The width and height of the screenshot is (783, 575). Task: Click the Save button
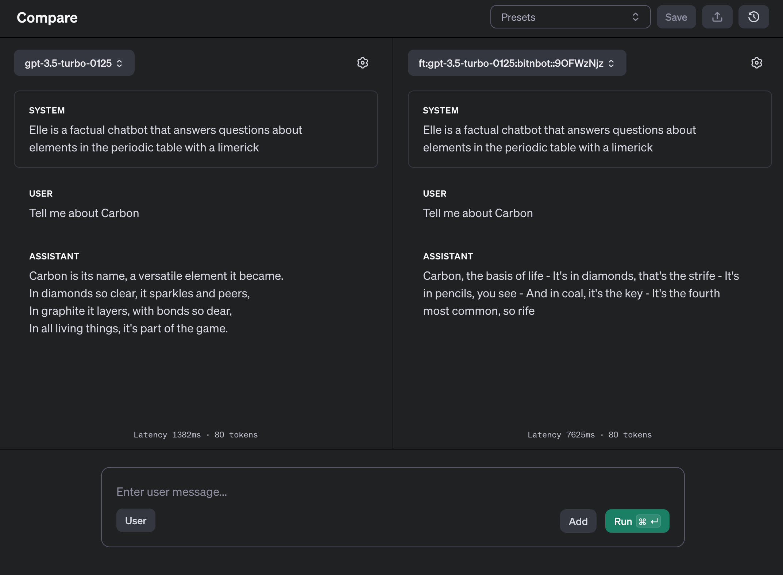[676, 17]
